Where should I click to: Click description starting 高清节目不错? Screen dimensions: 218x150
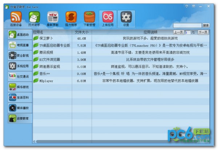(150, 53)
